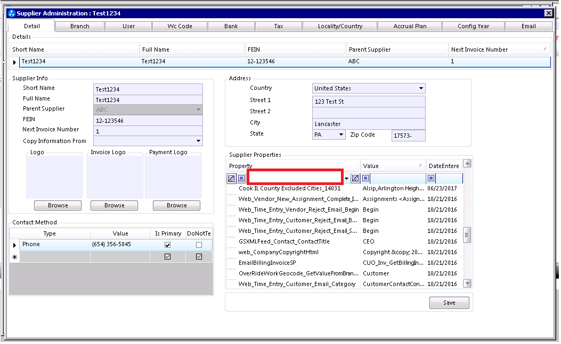Screen dimensions: 561x344
Task: Click the Supplier Administration title bar app icon
Action: 11,13
